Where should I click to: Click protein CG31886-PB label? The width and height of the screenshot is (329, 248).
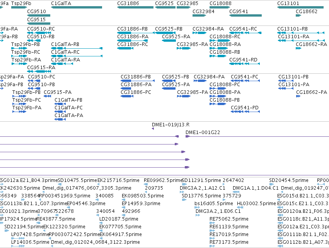136,77
